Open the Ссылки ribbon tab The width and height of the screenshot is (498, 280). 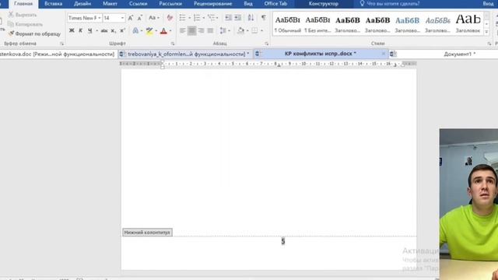click(x=139, y=4)
